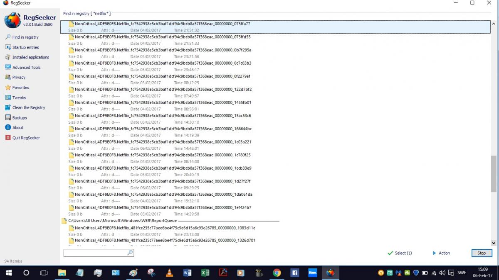
Task: Click the SWE language indicator
Action: click(x=462, y=273)
